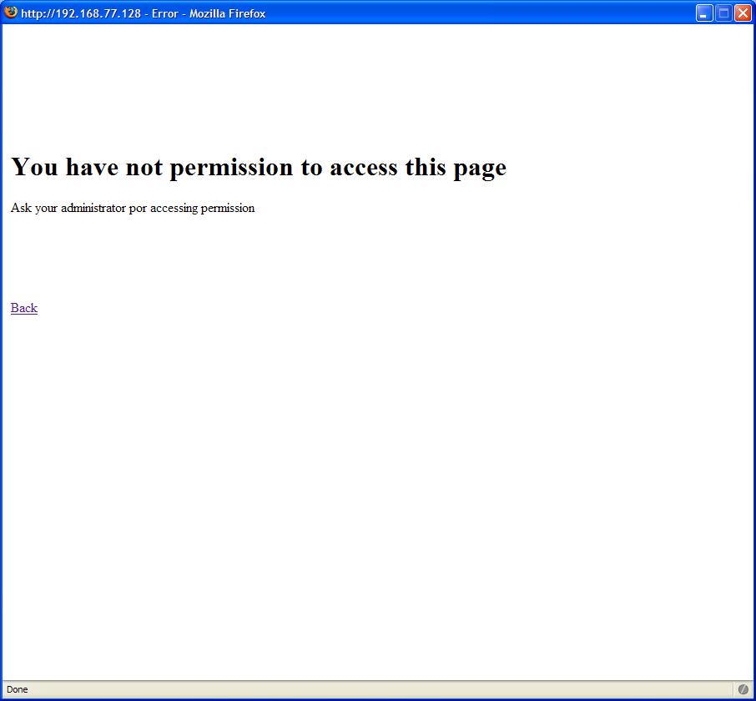The width and height of the screenshot is (756, 701).
Task: Click the window title 'Error - Mozilla Firefox'
Action: pos(209,13)
